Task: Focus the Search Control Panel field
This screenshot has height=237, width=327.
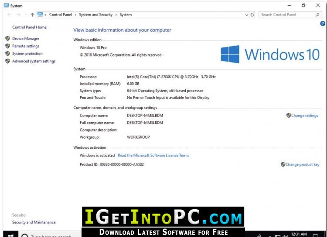Action: [290, 15]
